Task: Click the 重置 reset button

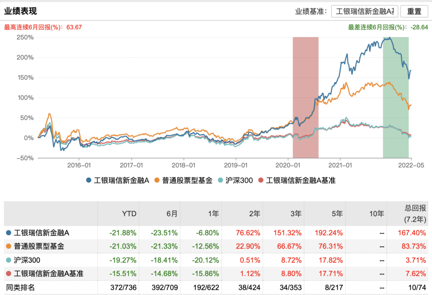Action: pyautogui.click(x=414, y=11)
